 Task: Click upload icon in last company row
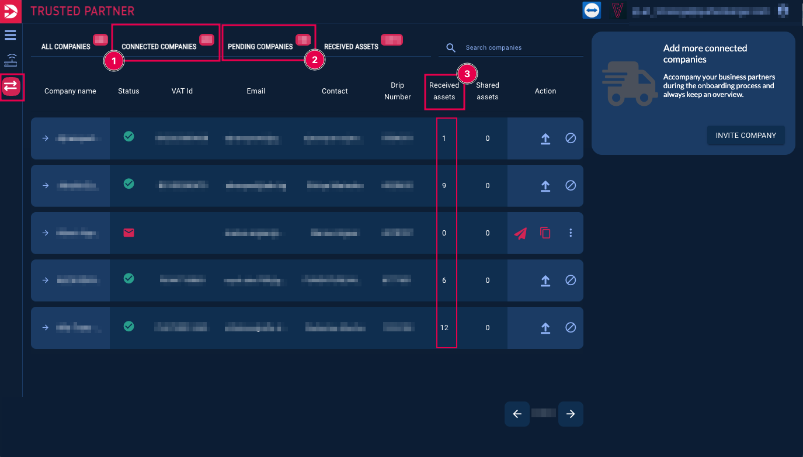click(x=545, y=328)
